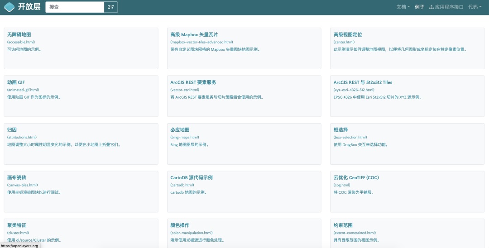This screenshot has height=248, width=489.
Task: Open the 代码 dropdown menu
Action: pyautogui.click(x=475, y=7)
